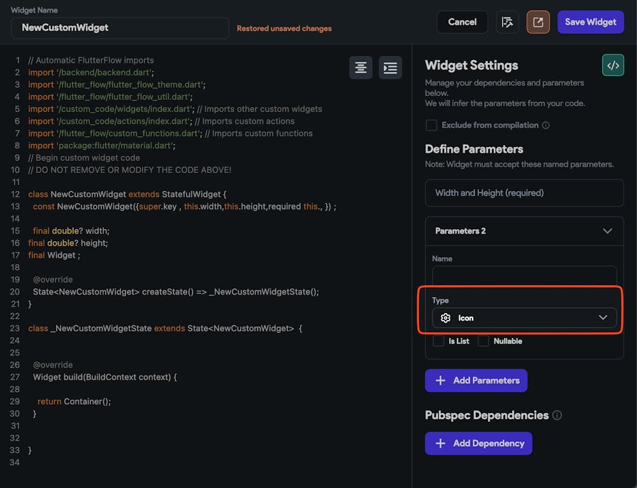Click the Add Dependency button
The image size is (637, 488).
(478, 443)
